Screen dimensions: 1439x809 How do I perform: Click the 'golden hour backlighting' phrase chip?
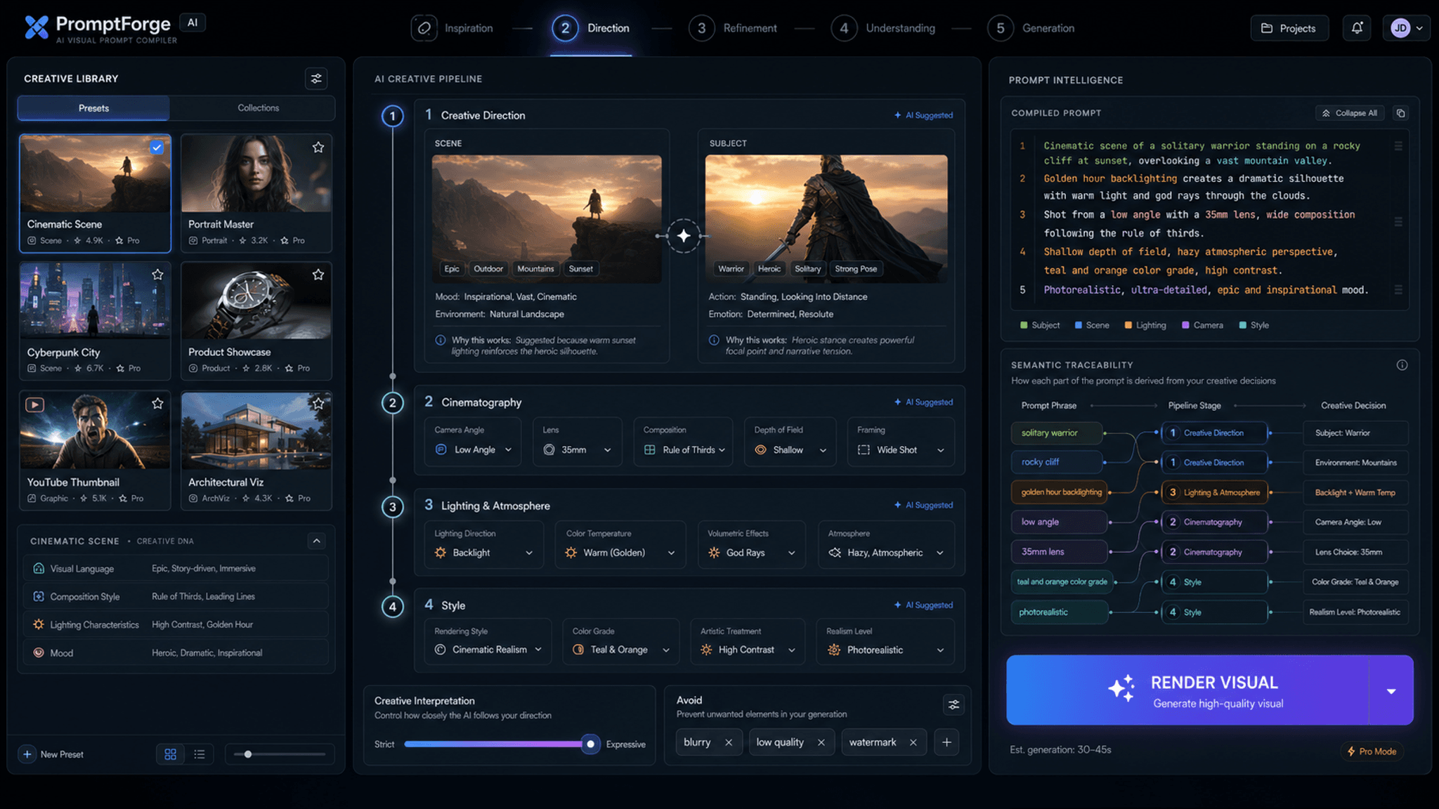point(1060,492)
